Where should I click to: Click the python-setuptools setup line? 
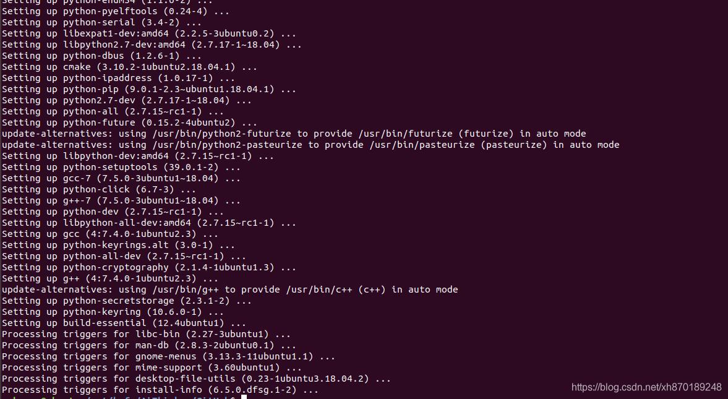[x=121, y=167]
